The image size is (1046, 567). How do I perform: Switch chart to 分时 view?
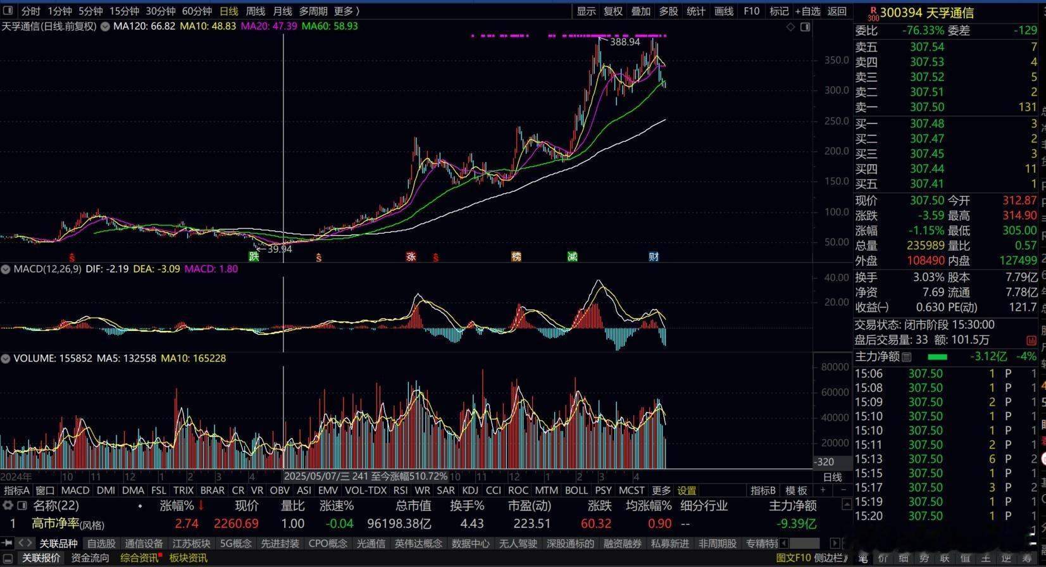pos(30,11)
